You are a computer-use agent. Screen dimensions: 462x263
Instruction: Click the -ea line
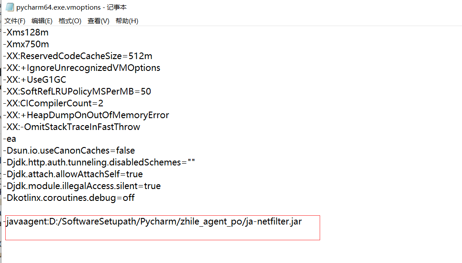[10, 139]
